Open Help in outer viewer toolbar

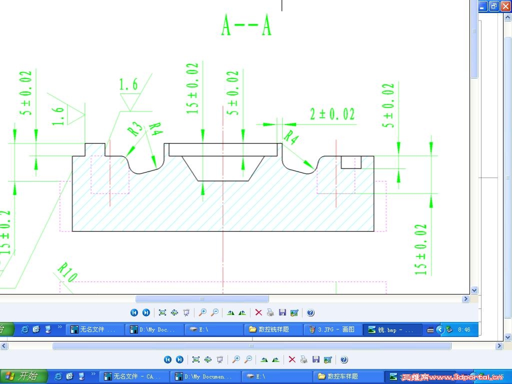pos(344,359)
